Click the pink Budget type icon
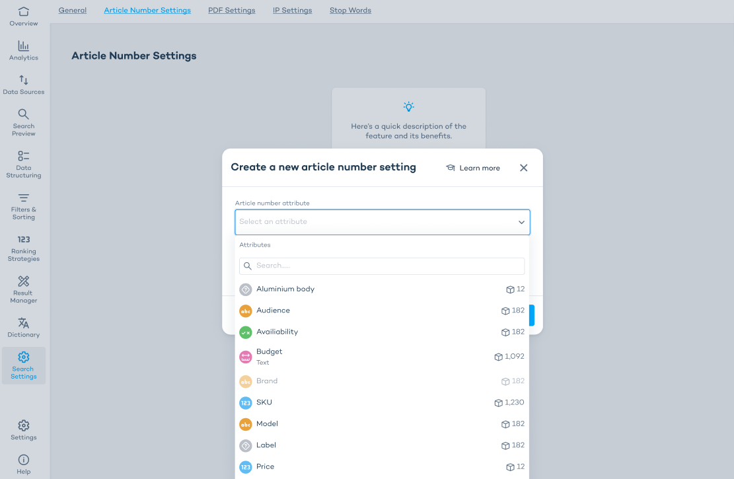This screenshot has height=479, width=734. coord(245,357)
